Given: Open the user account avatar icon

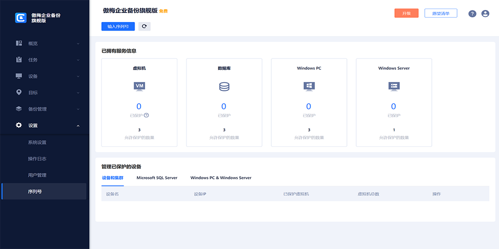Looking at the screenshot, I should (485, 14).
